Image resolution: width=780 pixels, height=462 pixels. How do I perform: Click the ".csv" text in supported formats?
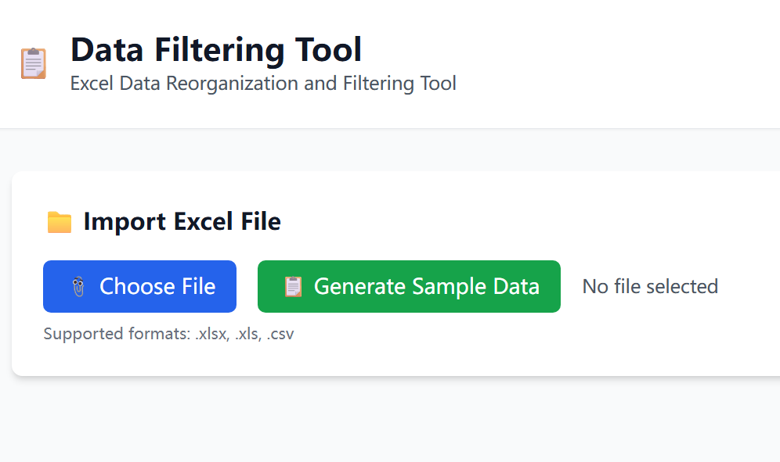coord(280,335)
